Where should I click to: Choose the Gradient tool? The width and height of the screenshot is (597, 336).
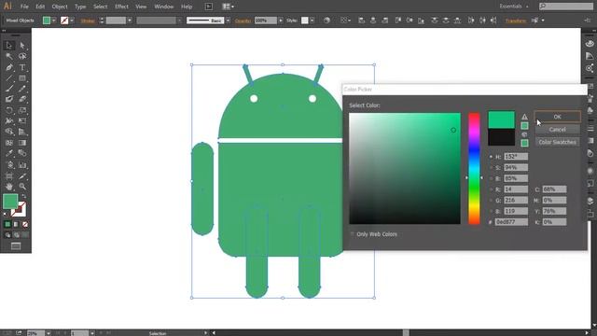click(22, 143)
